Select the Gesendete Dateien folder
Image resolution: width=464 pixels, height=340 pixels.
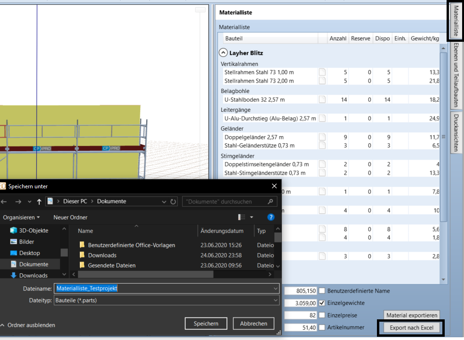(x=107, y=265)
